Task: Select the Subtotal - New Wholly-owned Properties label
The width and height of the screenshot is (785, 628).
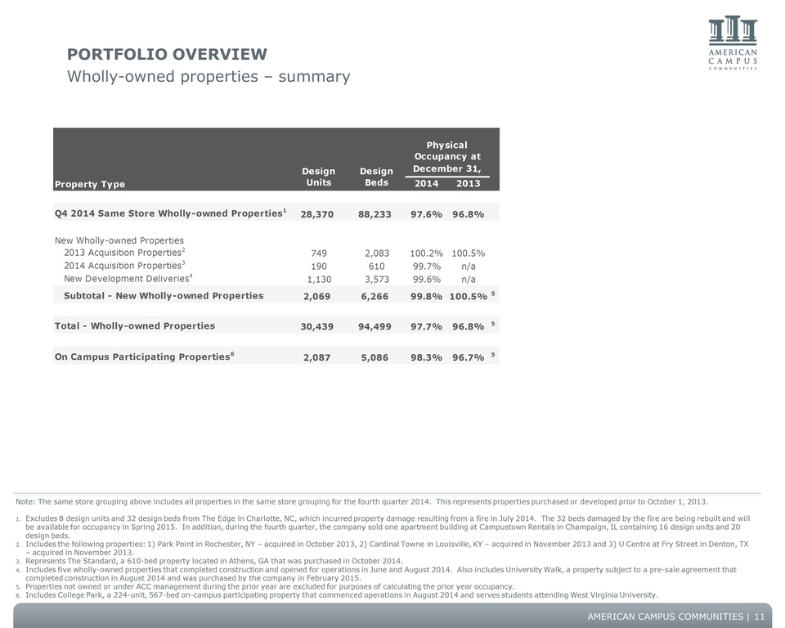Action: point(164,295)
